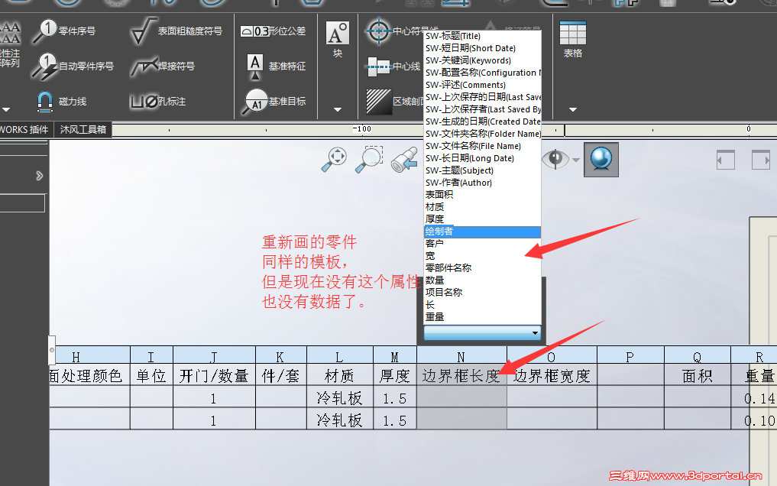777x486 pixels.
Task: Expand the 块 blocks dropdown arrow
Action: pyautogui.click(x=338, y=109)
